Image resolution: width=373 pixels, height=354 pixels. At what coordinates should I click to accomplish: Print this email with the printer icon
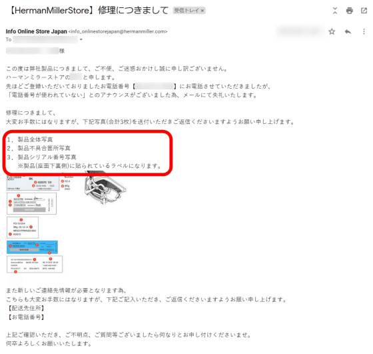[349, 11]
